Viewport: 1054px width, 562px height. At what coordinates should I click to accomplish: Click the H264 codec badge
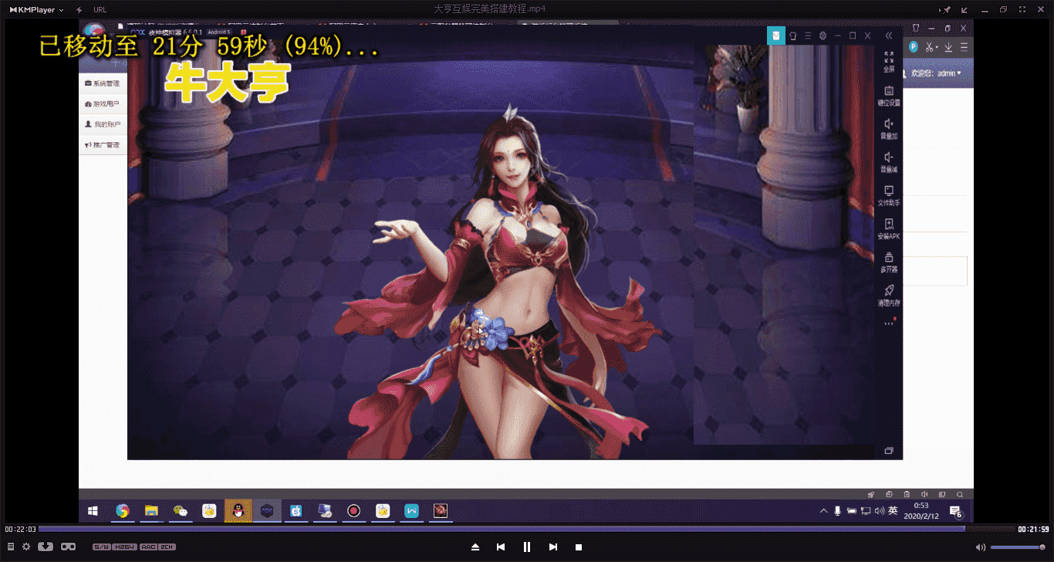point(124,547)
